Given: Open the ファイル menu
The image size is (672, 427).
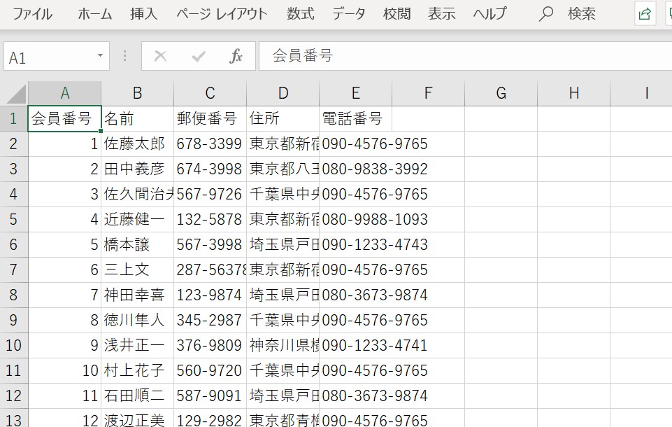Looking at the screenshot, I should [32, 14].
